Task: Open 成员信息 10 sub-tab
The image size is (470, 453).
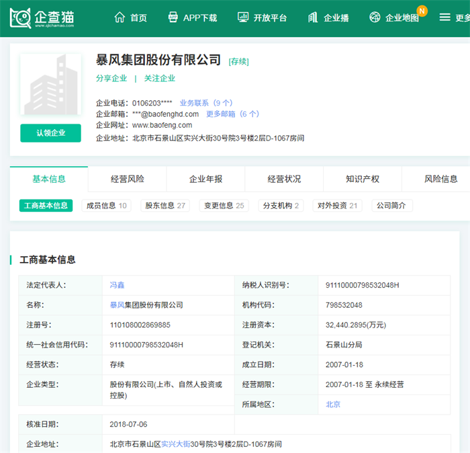Action: pyautogui.click(x=106, y=206)
